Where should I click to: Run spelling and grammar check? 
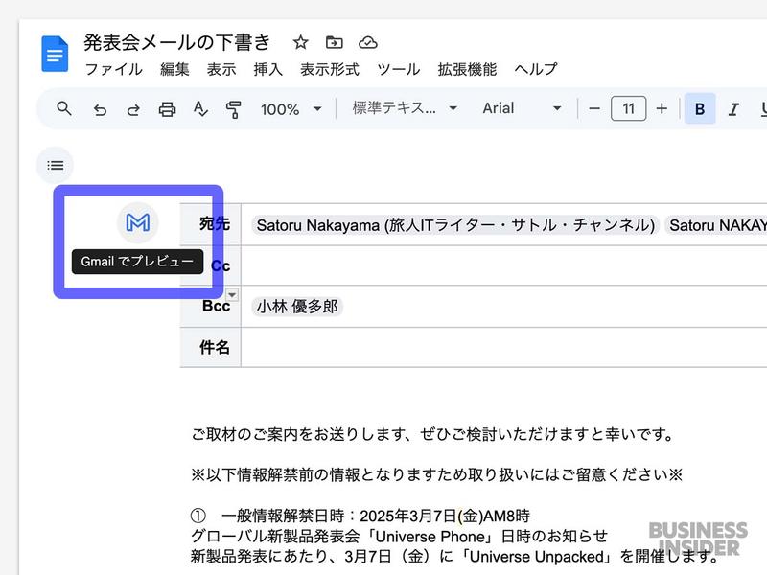pos(200,108)
